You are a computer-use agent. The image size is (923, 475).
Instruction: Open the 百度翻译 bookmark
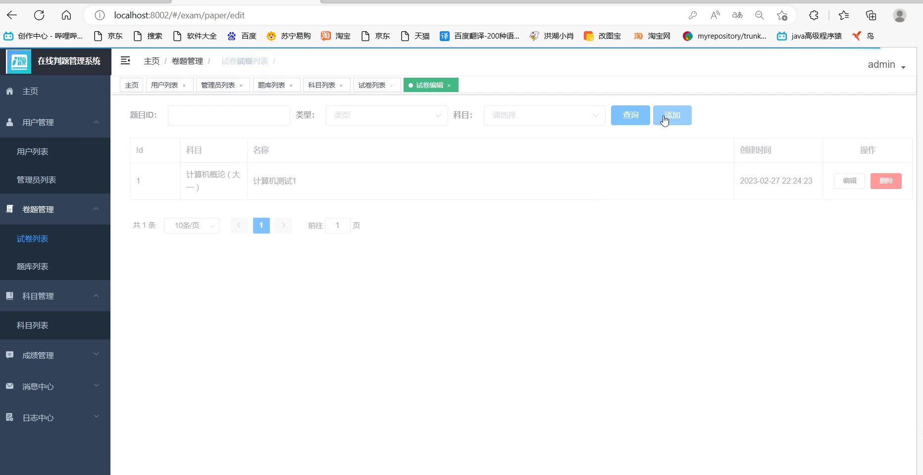coord(479,36)
